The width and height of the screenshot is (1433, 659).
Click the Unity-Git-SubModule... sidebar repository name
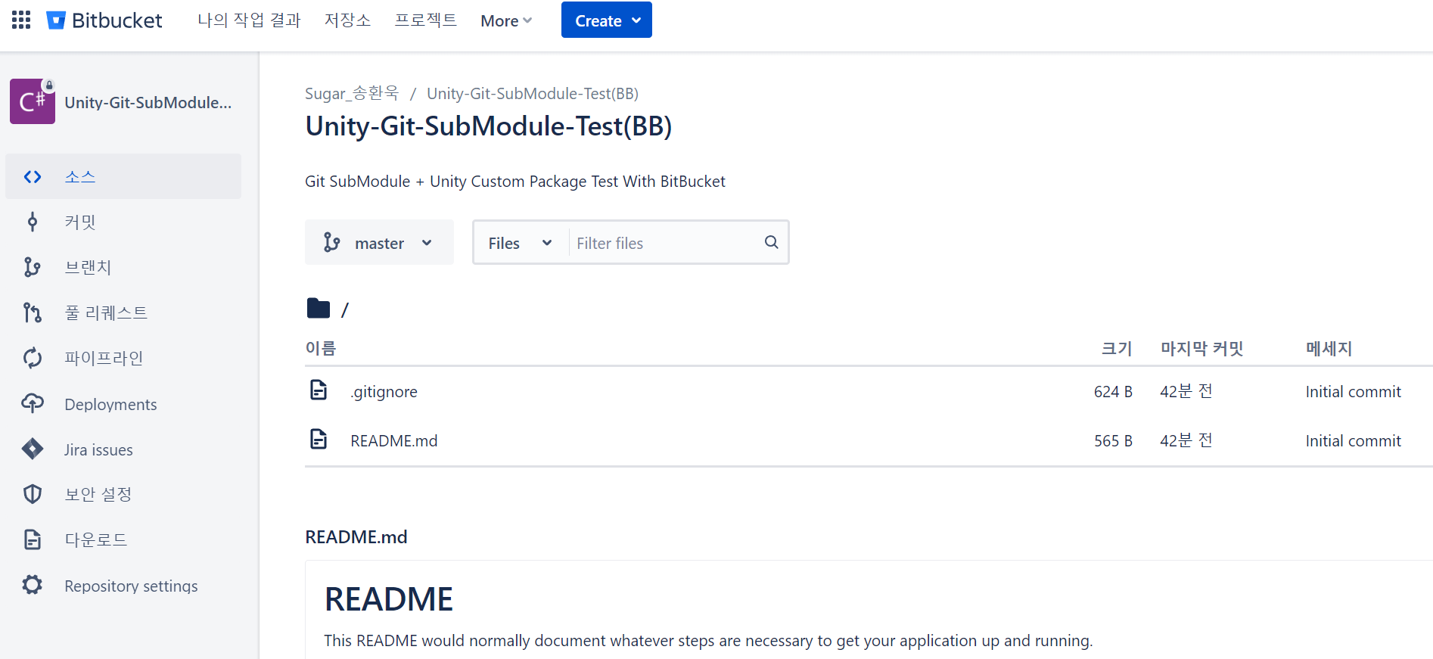click(148, 102)
